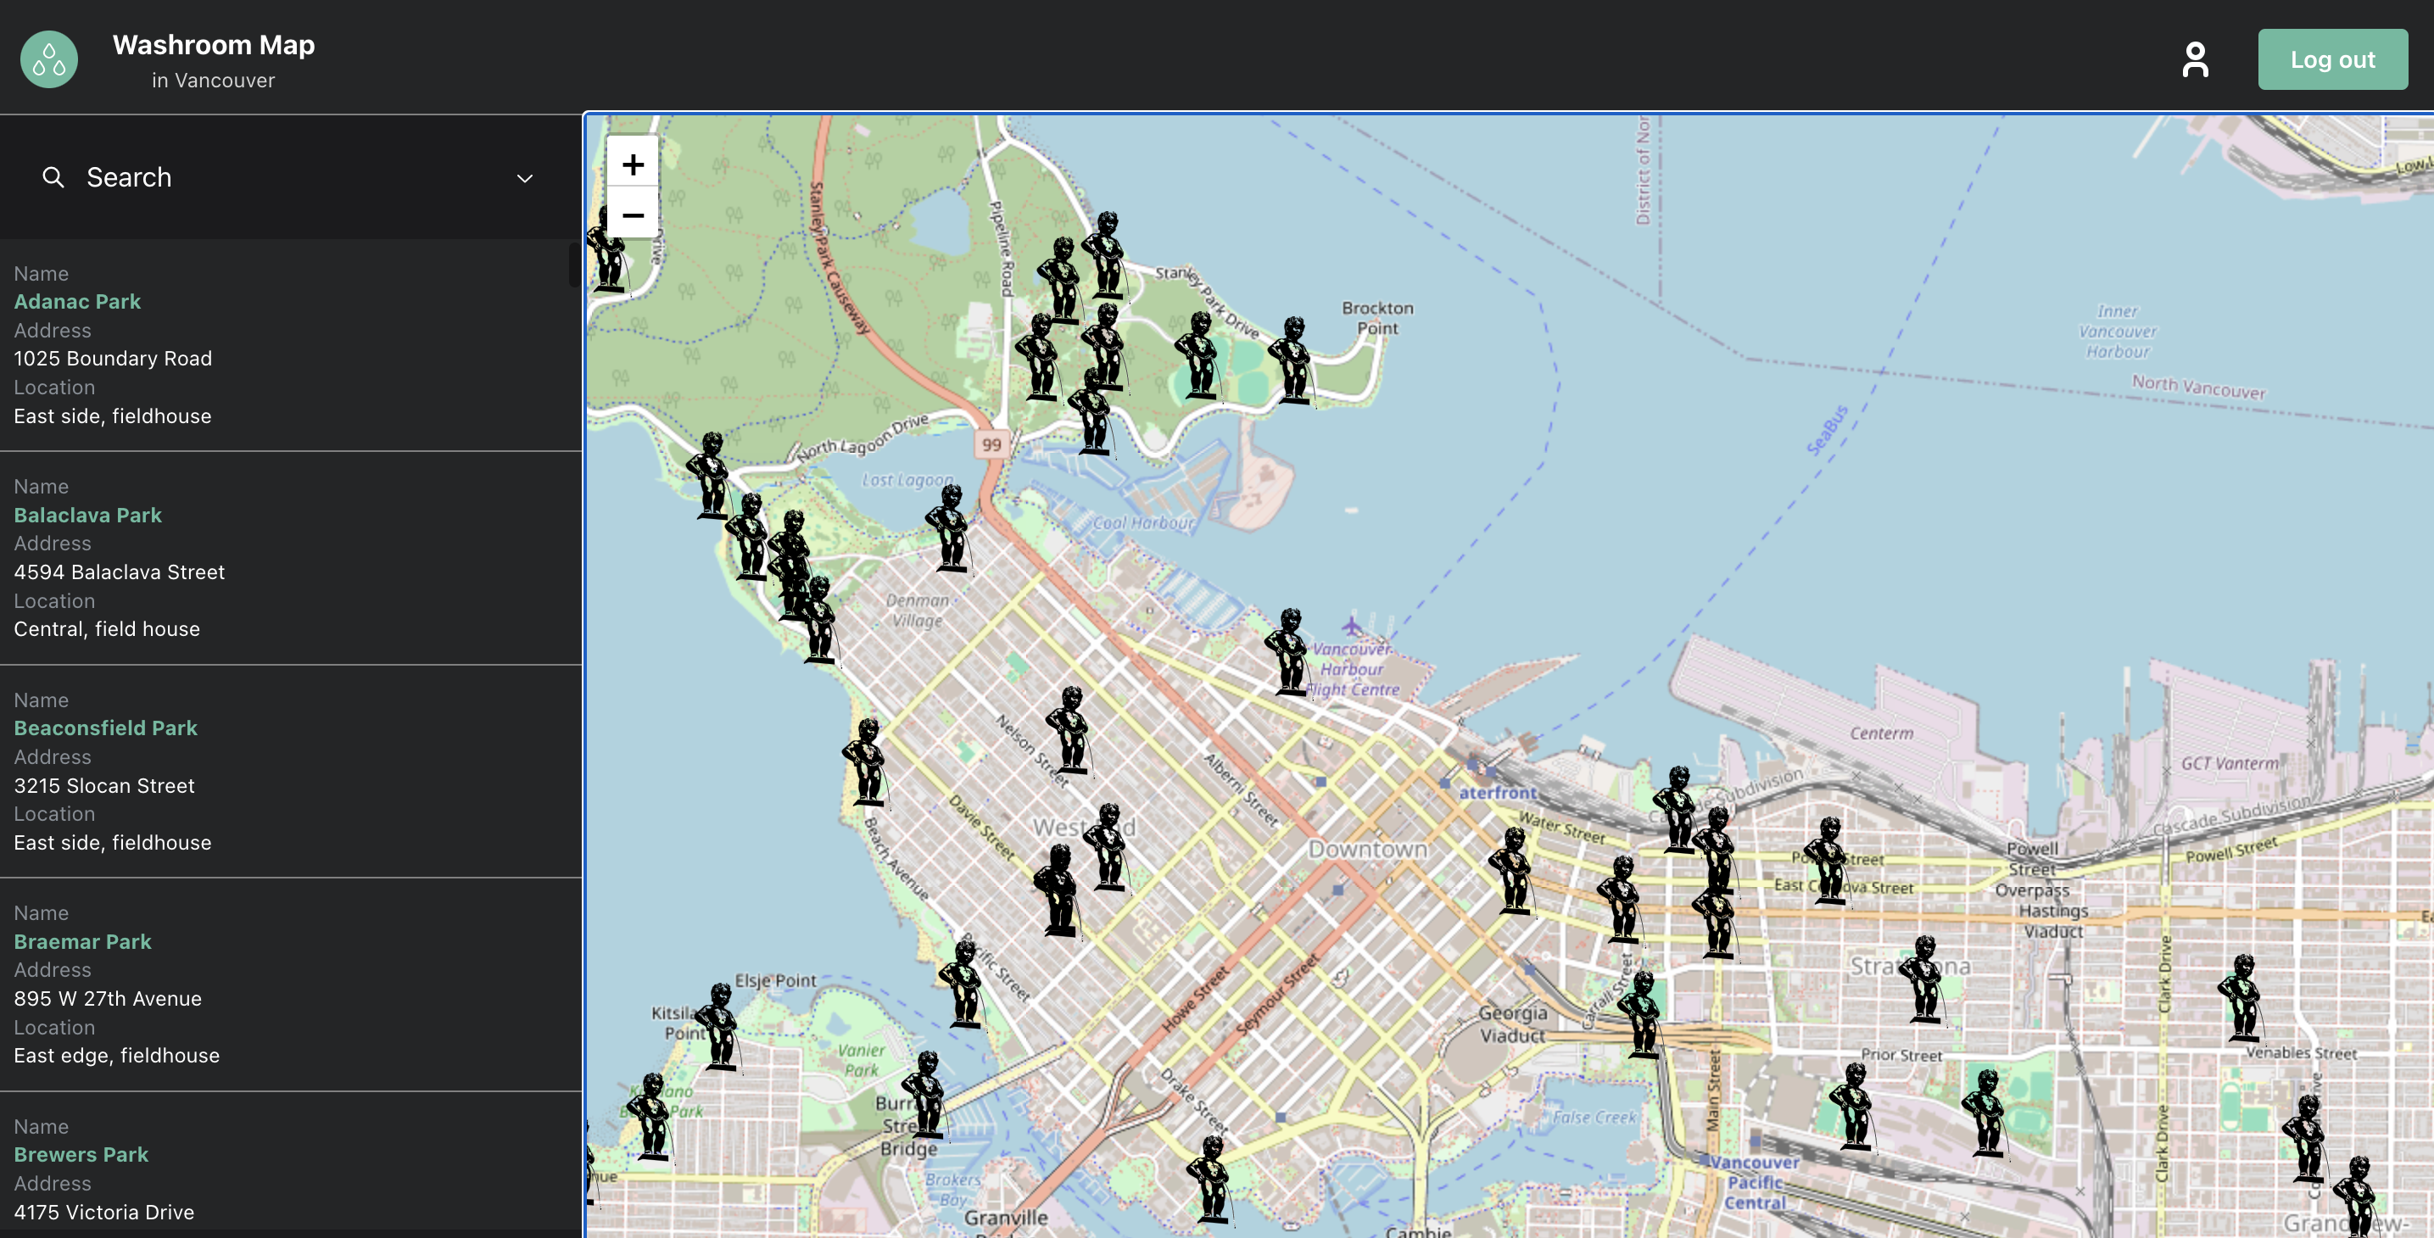This screenshot has width=2434, height=1238.
Task: Click washroom marker beside Lost Lagoon
Action: (x=949, y=528)
